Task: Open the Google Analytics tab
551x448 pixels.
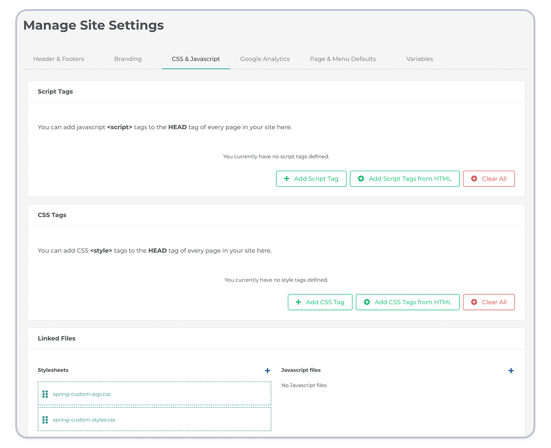Action: 265,59
